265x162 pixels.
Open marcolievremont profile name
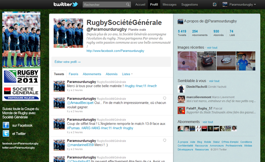[x=199, y=97]
